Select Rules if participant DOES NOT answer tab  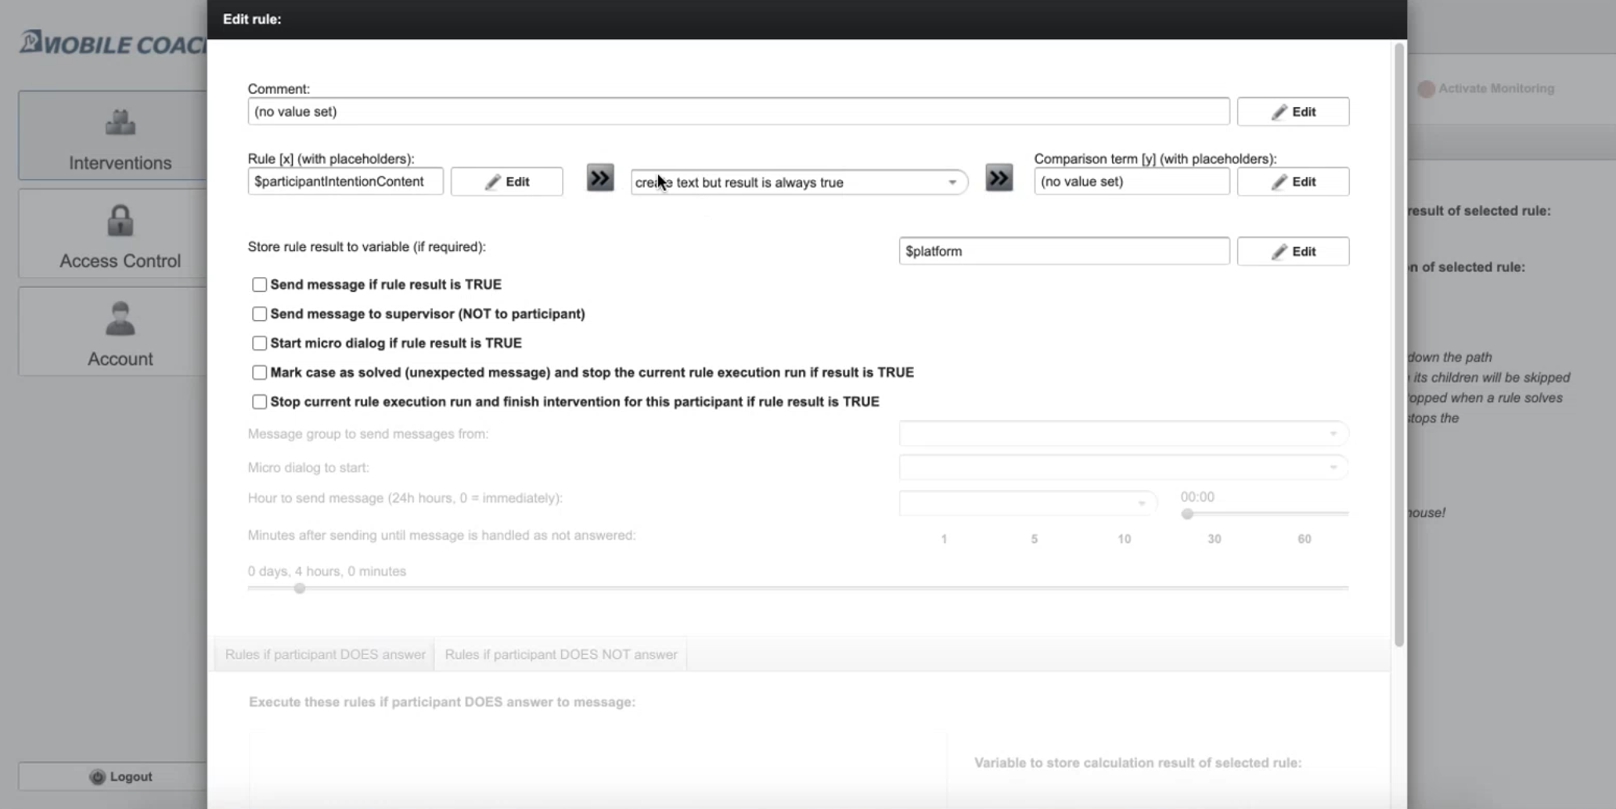[x=560, y=654]
